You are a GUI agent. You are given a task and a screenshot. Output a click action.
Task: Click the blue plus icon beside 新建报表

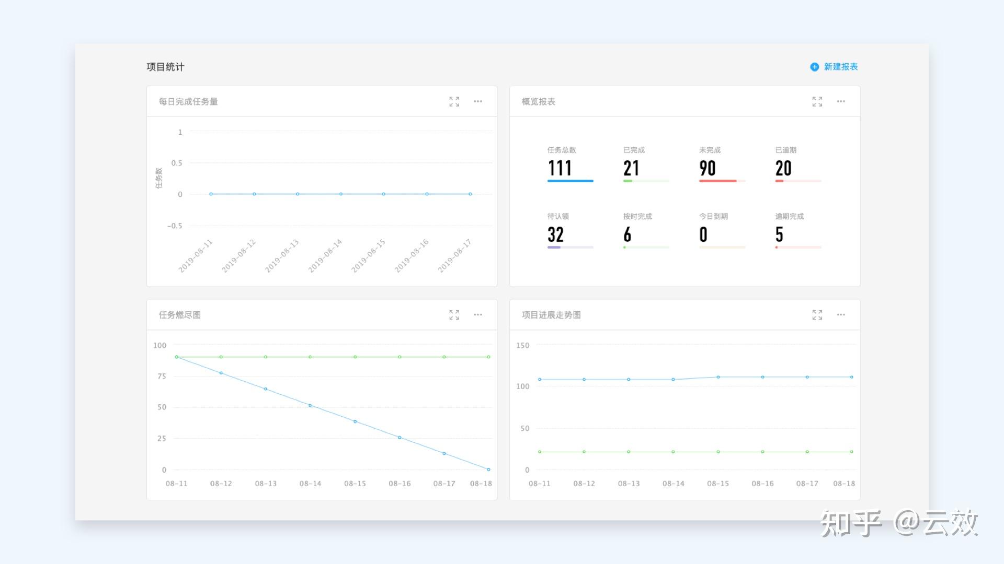[814, 67]
